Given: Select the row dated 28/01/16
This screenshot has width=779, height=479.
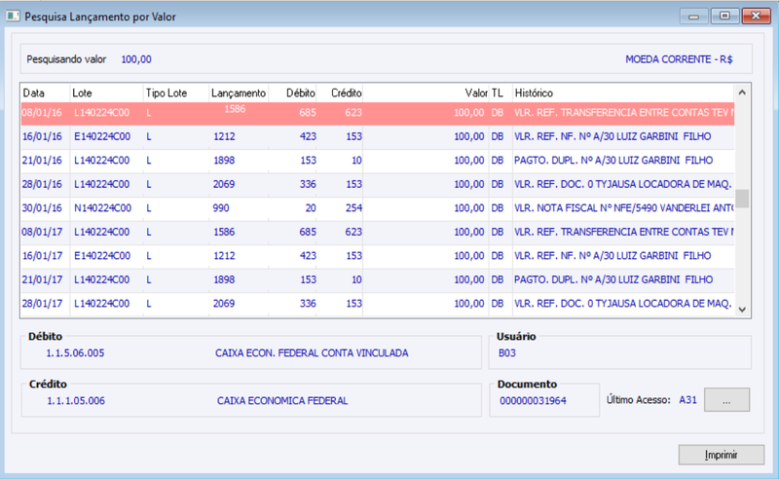Looking at the screenshot, I should coord(377,184).
